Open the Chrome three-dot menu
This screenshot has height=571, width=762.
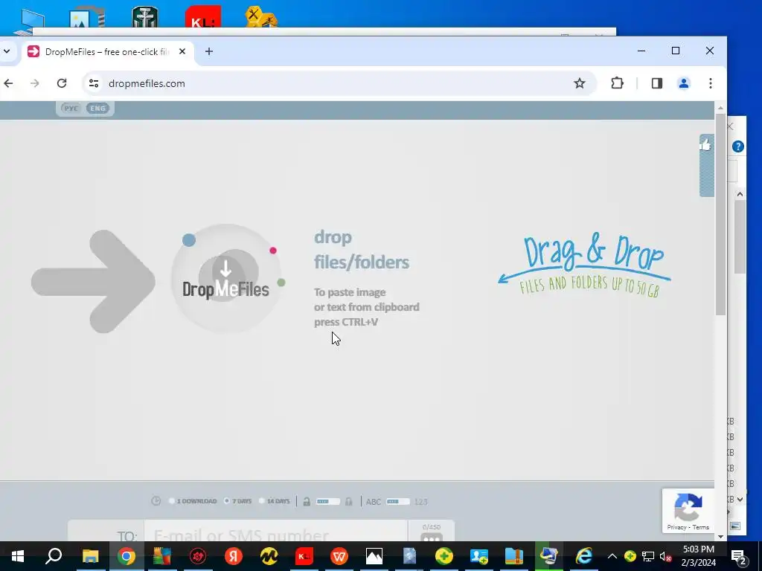tap(711, 83)
